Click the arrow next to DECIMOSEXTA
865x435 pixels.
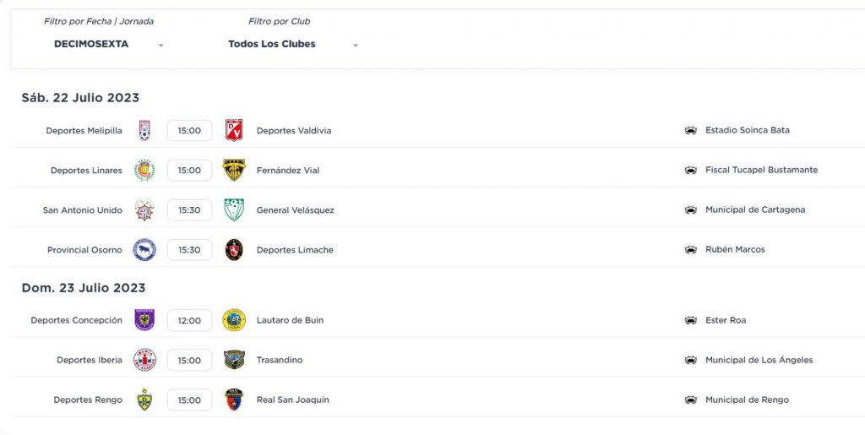click(x=161, y=46)
